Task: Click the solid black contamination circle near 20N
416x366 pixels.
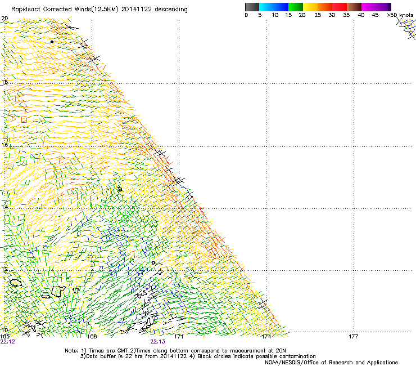Action: (x=52, y=42)
